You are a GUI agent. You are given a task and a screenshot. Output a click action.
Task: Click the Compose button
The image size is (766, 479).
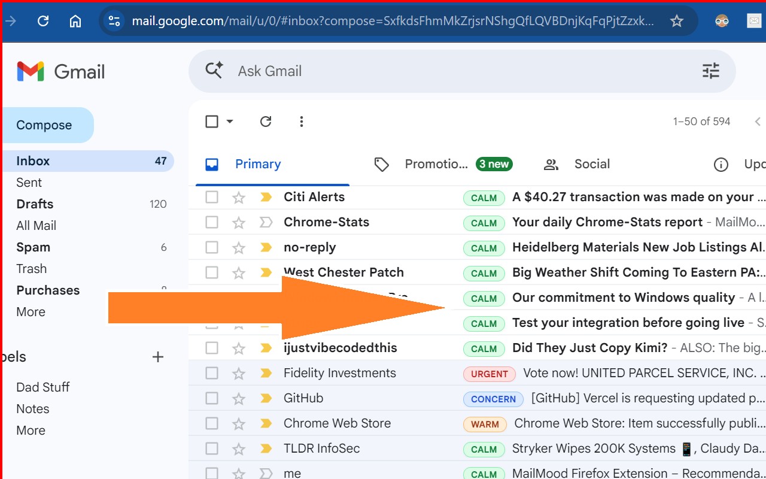click(48, 125)
